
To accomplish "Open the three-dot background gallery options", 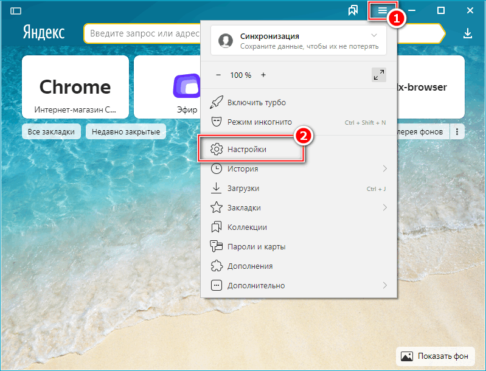I will click(457, 131).
